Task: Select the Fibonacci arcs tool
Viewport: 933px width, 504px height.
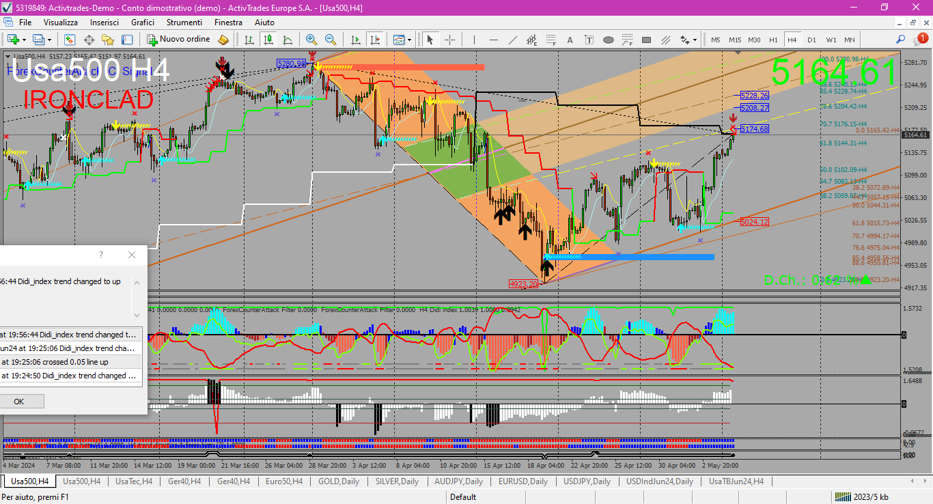Action: pyautogui.click(x=628, y=40)
